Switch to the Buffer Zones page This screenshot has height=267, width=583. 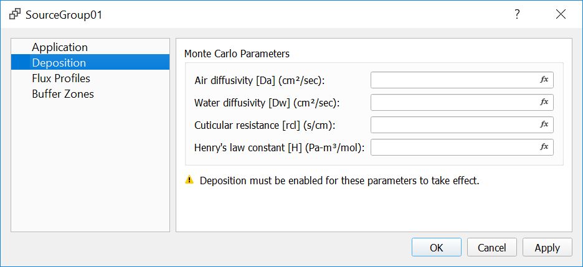coord(63,94)
